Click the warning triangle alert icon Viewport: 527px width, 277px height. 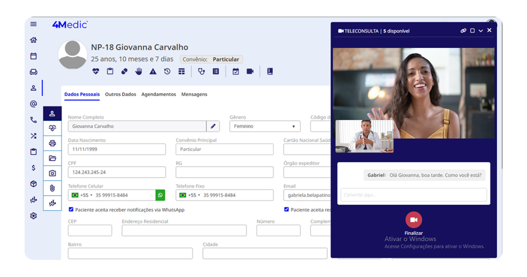(x=153, y=72)
